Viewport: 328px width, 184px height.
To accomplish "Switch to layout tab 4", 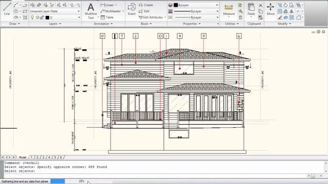I will point(49,157).
